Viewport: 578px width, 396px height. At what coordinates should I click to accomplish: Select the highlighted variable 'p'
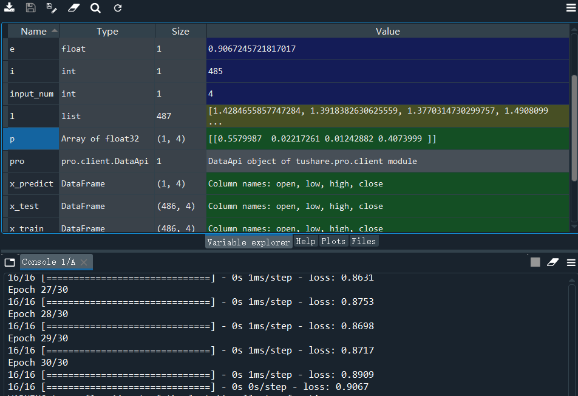[x=32, y=138]
